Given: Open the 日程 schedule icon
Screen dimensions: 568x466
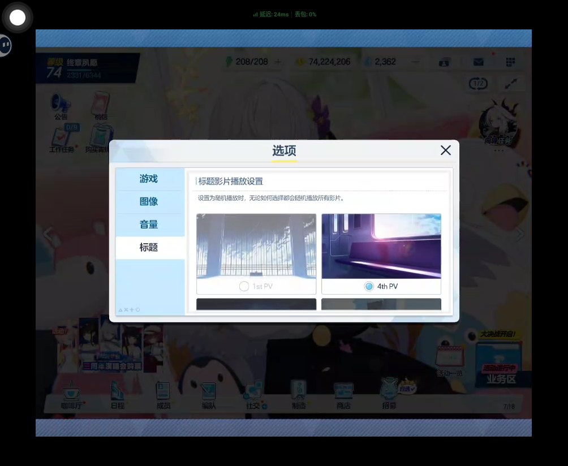Looking at the screenshot, I should click(x=117, y=396).
